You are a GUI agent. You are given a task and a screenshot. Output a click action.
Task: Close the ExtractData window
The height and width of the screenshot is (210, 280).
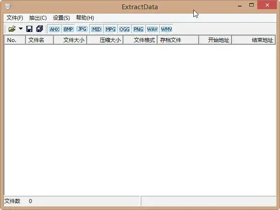267,5
